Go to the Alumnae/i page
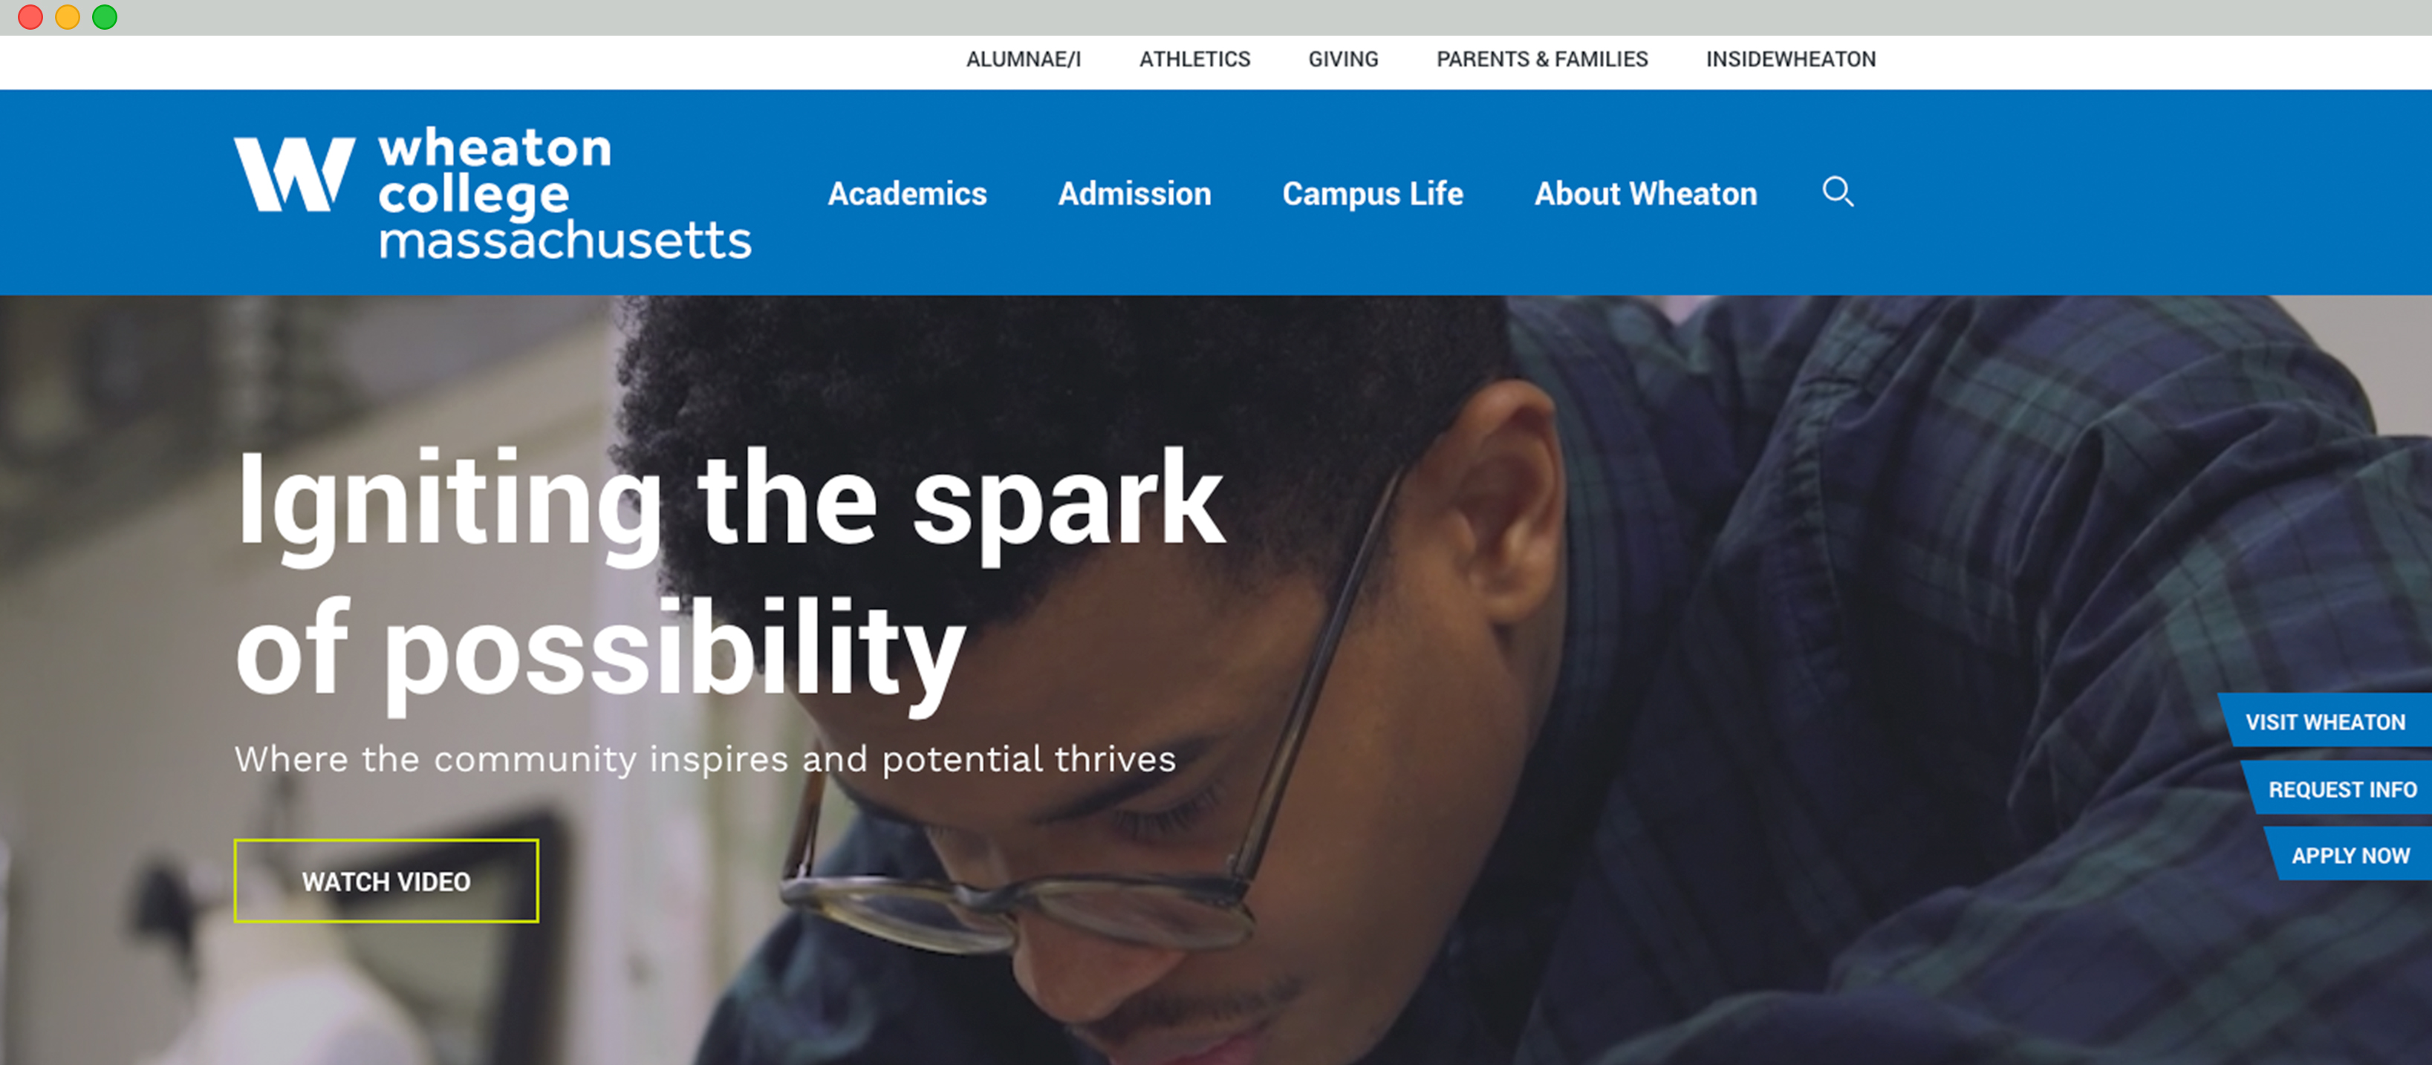This screenshot has width=2432, height=1065. [x=1024, y=59]
